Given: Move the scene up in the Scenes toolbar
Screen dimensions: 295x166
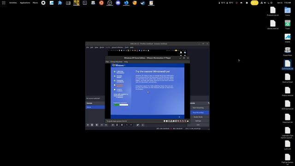Looking at the screenshot, I should click(x=102, y=125).
